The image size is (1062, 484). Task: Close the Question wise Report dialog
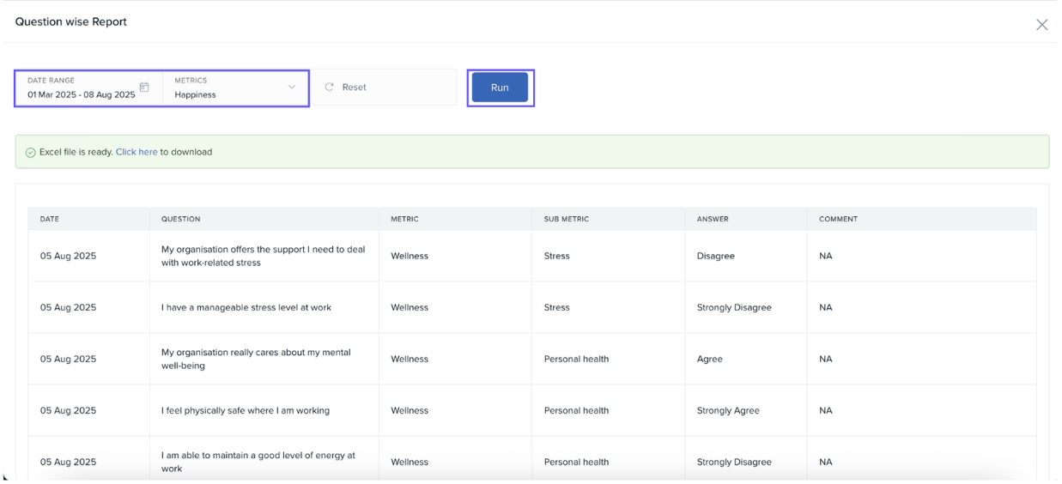point(1041,25)
